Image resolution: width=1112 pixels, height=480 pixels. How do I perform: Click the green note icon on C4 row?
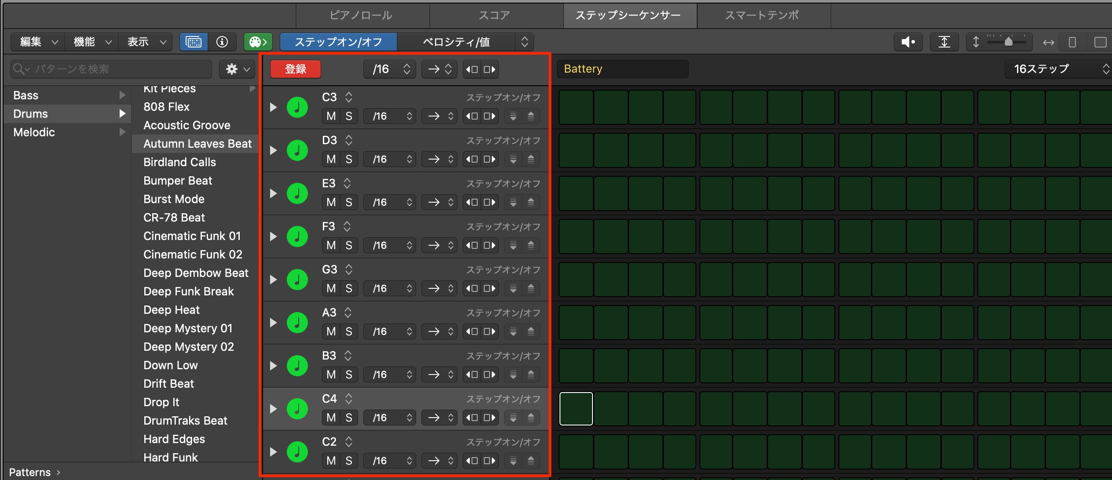click(x=297, y=409)
